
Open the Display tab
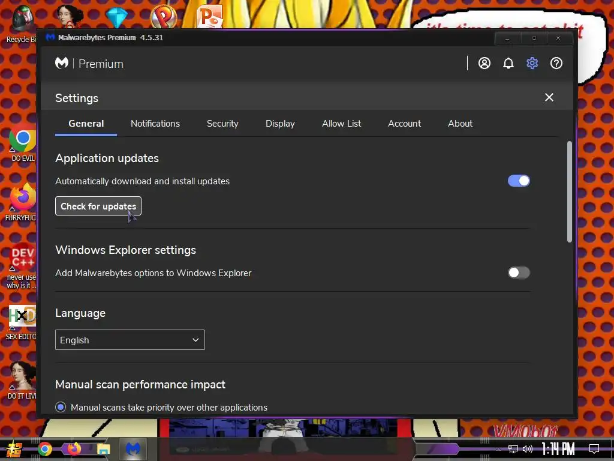point(280,124)
